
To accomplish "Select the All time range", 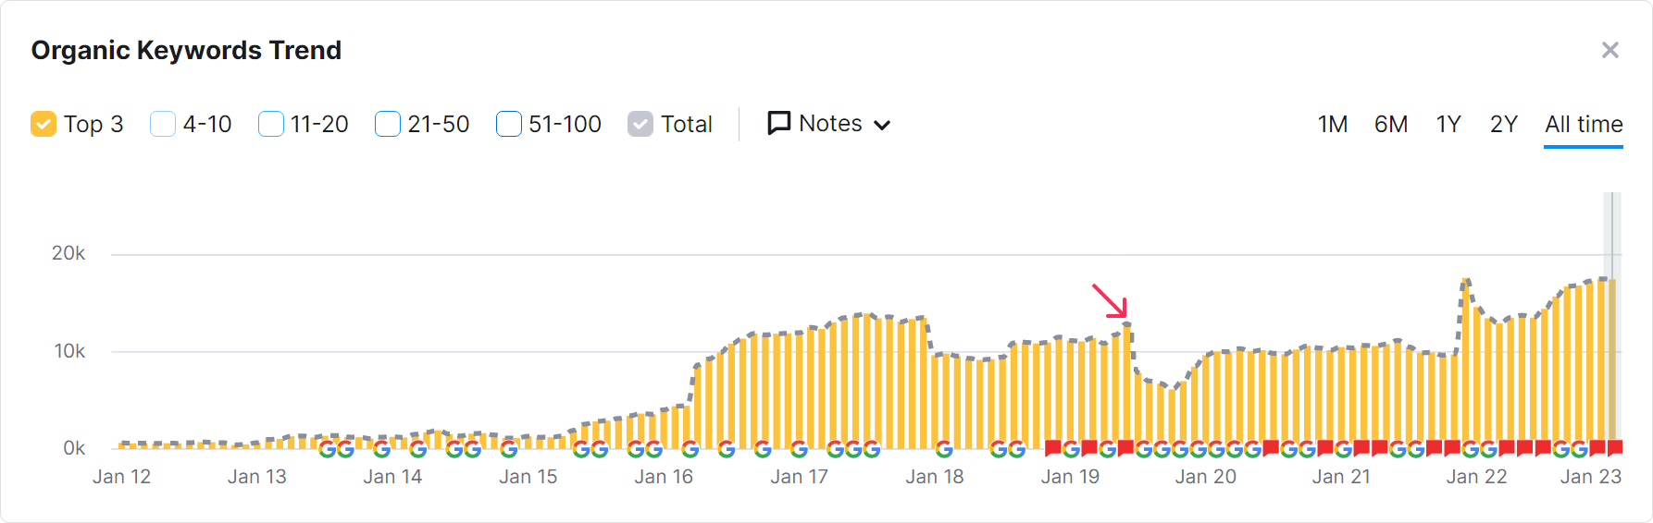I will point(1583,124).
